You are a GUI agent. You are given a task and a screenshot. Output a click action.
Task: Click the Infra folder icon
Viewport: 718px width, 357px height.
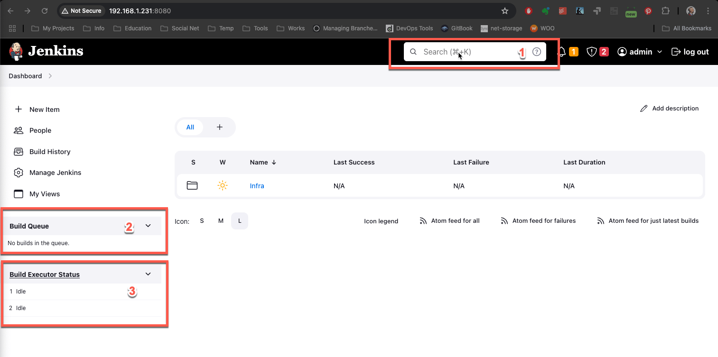[192, 185]
